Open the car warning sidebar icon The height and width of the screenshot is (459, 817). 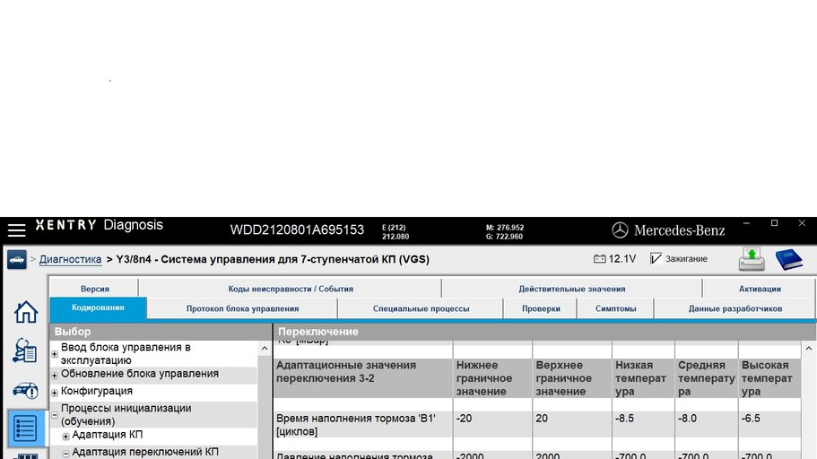[x=25, y=390]
